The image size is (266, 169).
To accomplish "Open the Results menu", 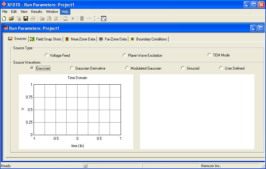I will 37,12.
